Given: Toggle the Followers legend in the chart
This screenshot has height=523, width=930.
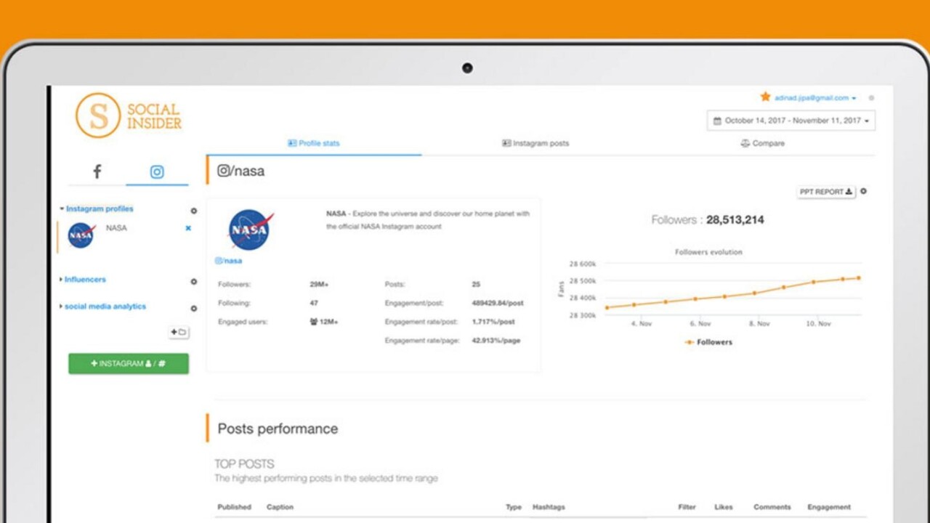Looking at the screenshot, I should click(x=708, y=342).
